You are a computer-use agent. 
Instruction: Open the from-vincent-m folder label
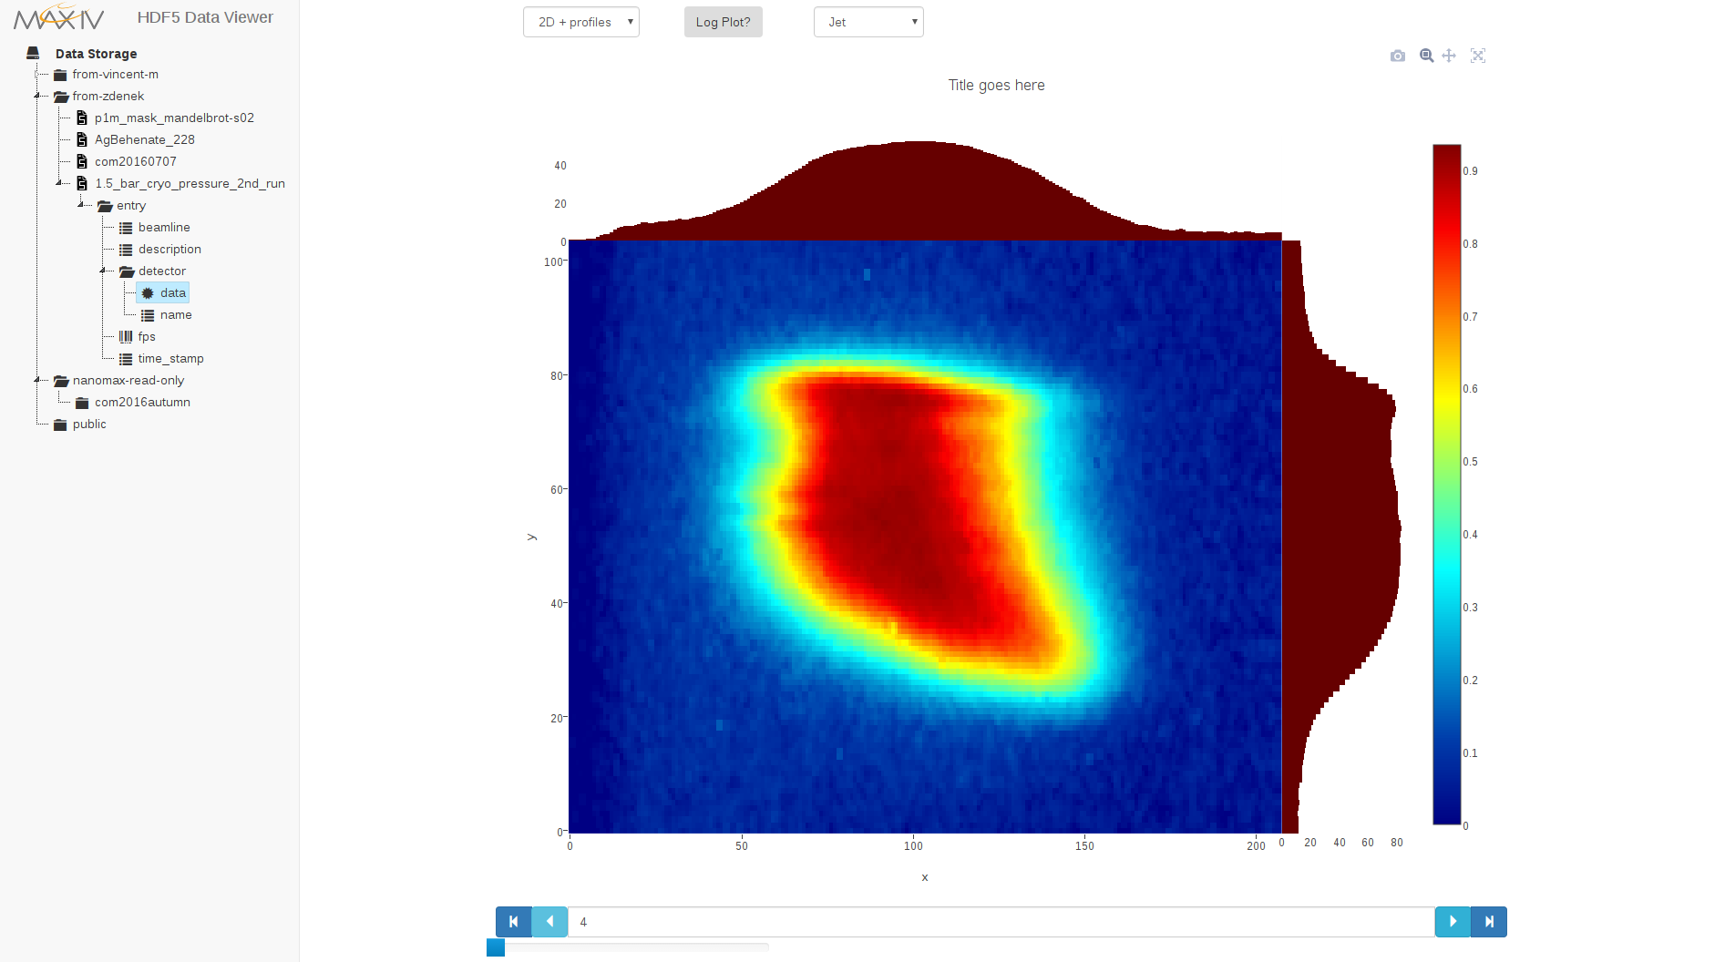(116, 75)
